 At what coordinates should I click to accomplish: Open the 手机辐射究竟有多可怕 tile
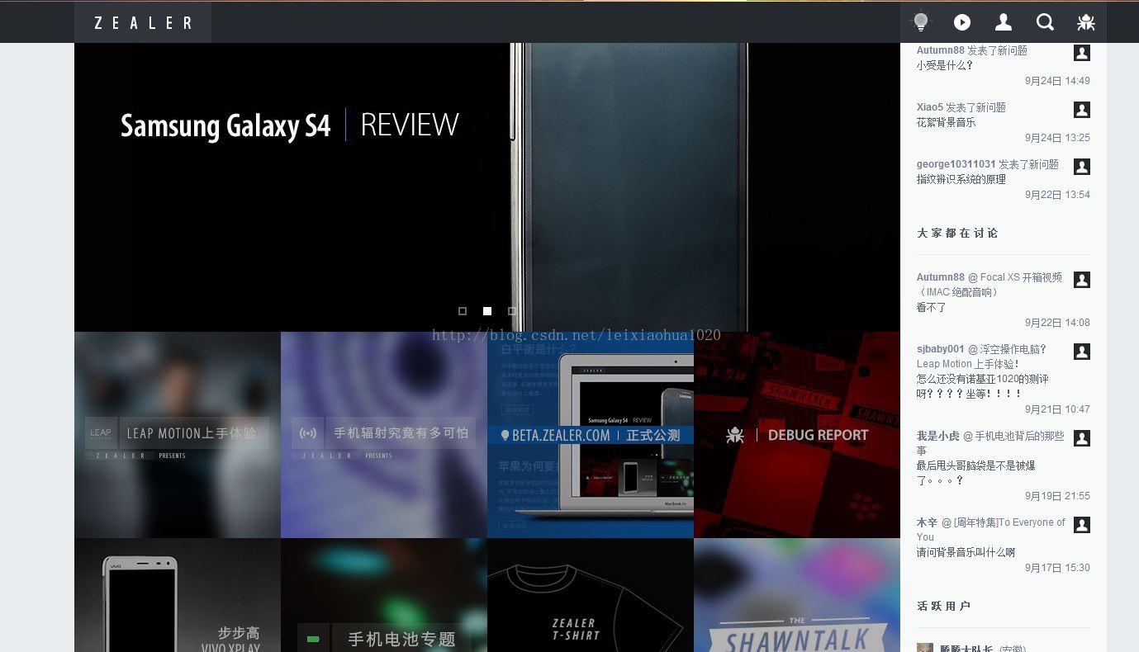pos(384,435)
